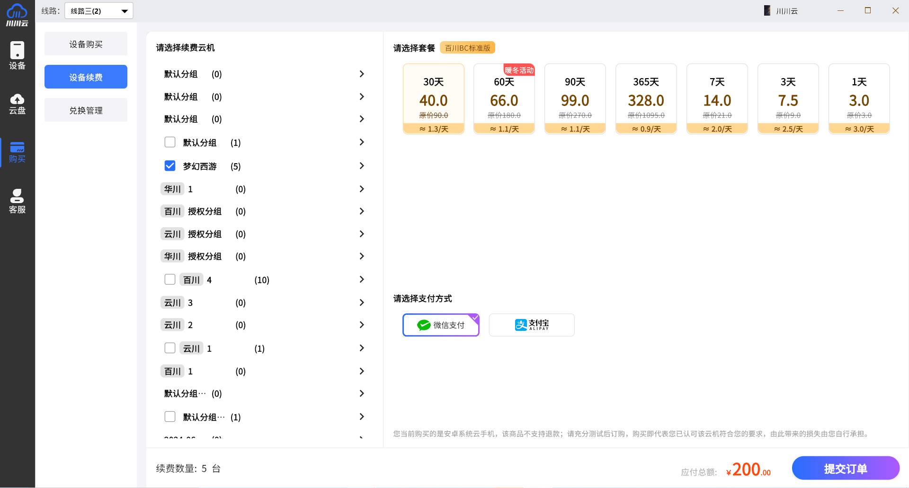Choose the 微信支付 payment option
Screen dimensions: 909x488
pos(441,325)
